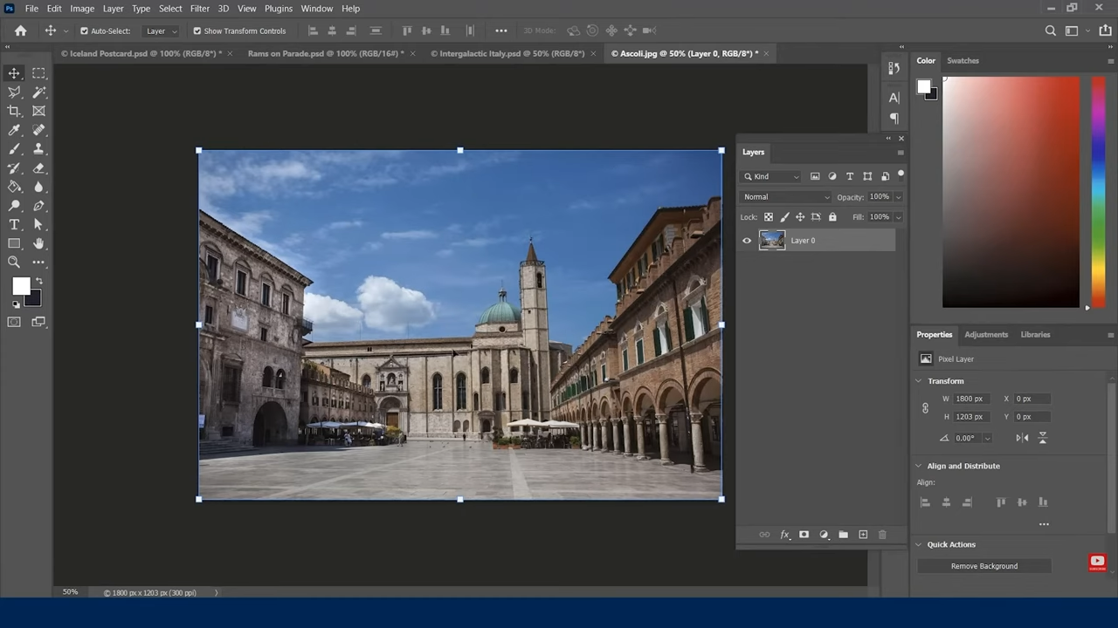Select the Eraser tool
This screenshot has width=1118, height=628.
pyautogui.click(x=38, y=168)
